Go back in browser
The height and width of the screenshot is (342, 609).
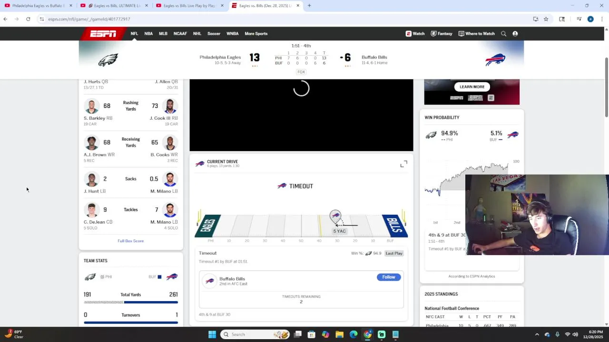(x=5, y=19)
